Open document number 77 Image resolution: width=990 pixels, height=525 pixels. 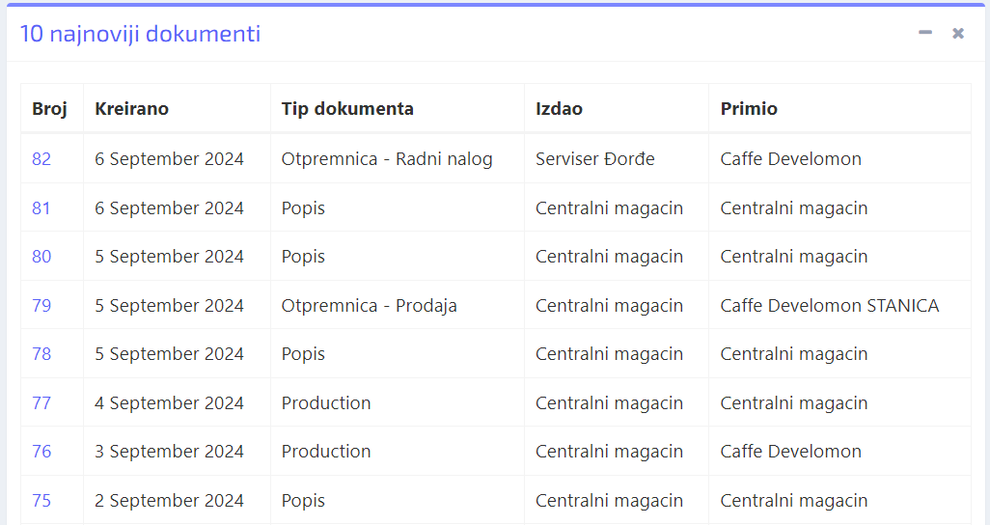[41, 403]
